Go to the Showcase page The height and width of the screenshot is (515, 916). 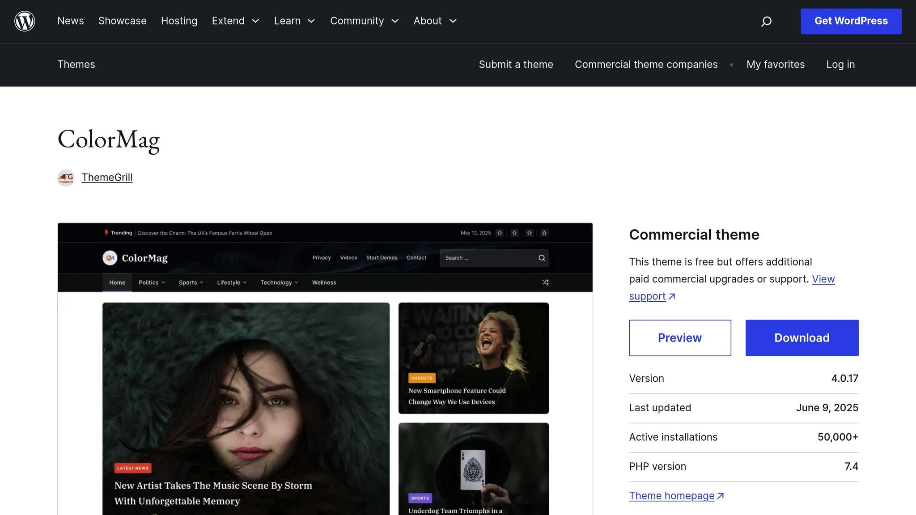(x=123, y=21)
